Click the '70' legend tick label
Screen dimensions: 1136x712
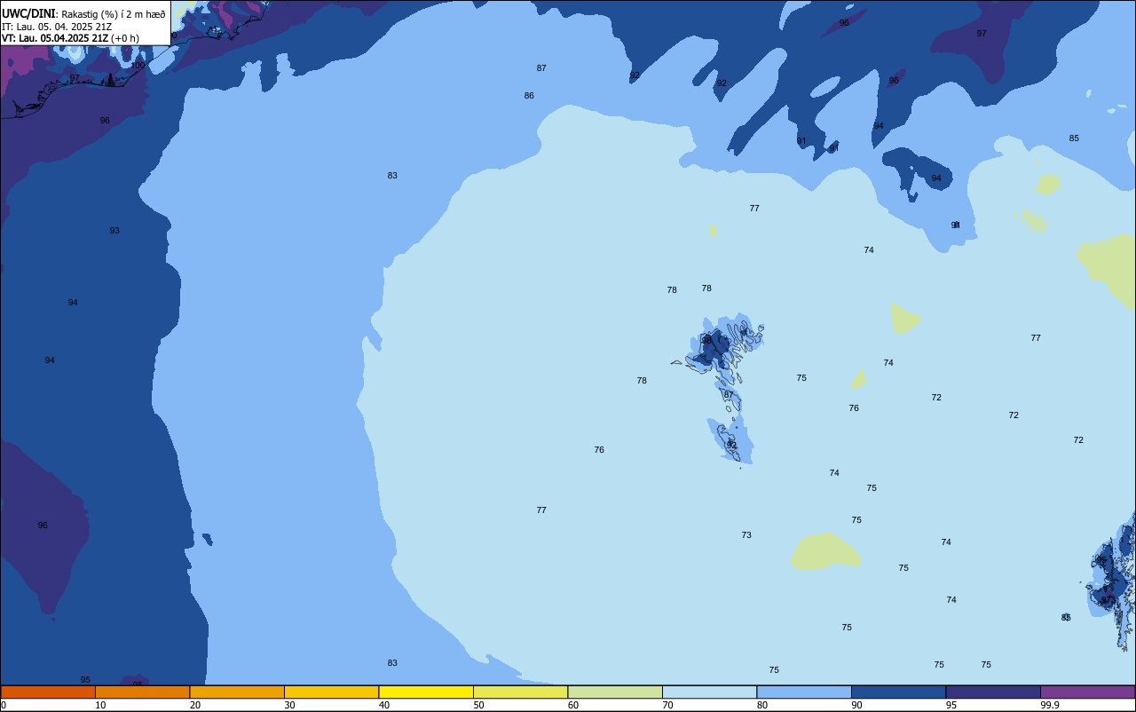667,705
